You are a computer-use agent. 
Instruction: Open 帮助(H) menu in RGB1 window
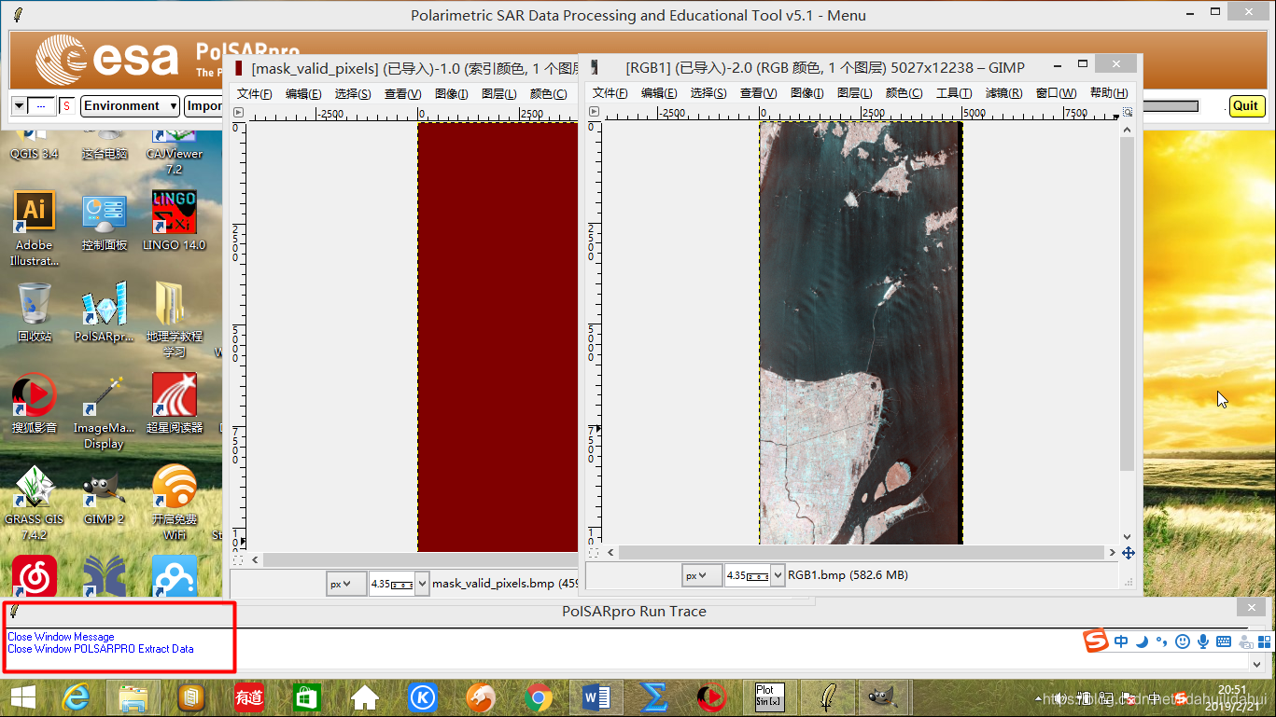(1108, 93)
